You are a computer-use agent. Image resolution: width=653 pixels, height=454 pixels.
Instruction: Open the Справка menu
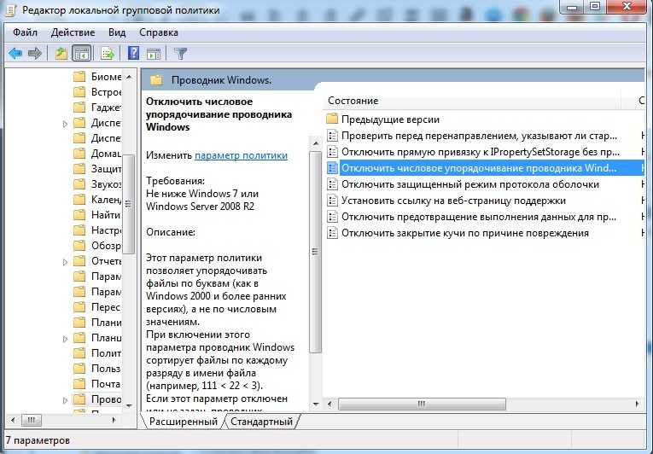[159, 32]
